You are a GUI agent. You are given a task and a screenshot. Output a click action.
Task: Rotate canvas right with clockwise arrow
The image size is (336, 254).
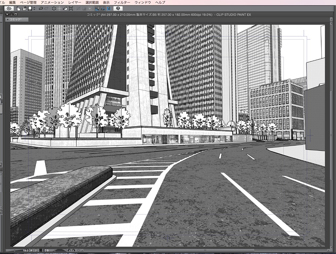point(74,250)
